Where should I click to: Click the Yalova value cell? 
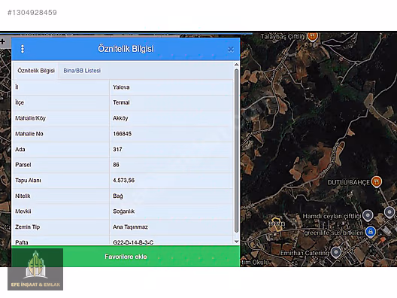[x=171, y=87]
